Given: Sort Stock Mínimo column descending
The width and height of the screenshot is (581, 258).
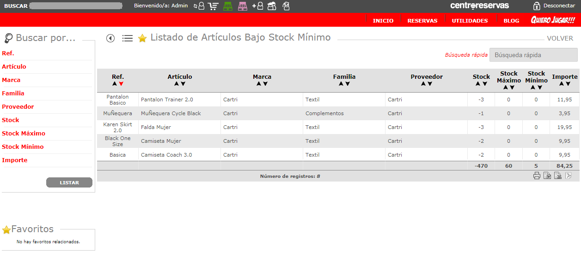Looking at the screenshot, I should [540, 87].
